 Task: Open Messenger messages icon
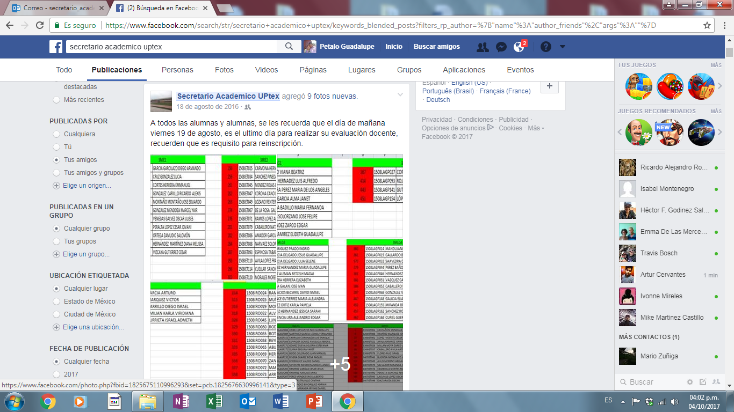click(x=501, y=47)
